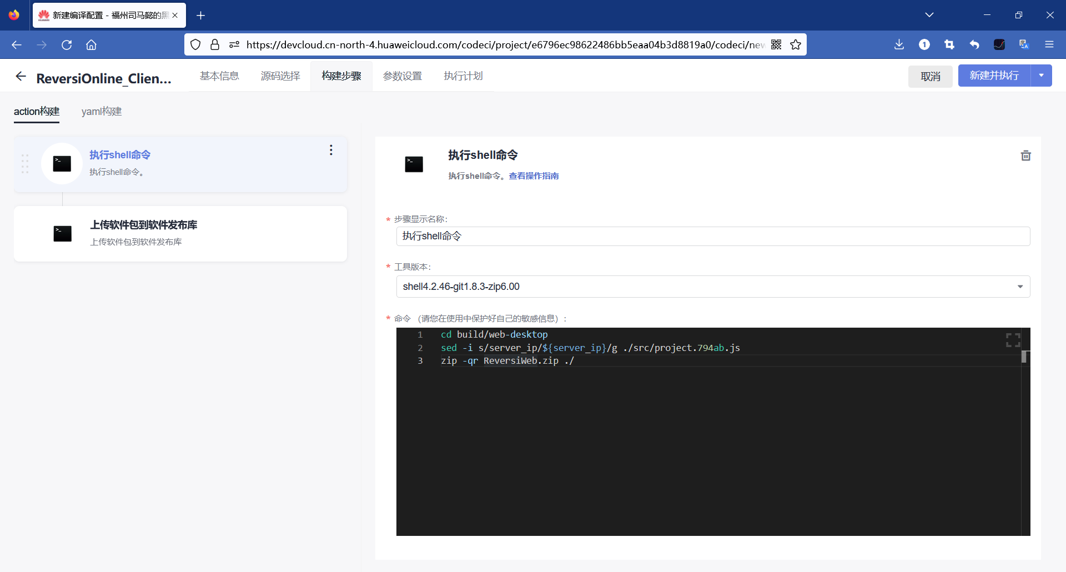The height and width of the screenshot is (572, 1066).
Task: Select the action构建 sub-tab
Action: tap(37, 112)
